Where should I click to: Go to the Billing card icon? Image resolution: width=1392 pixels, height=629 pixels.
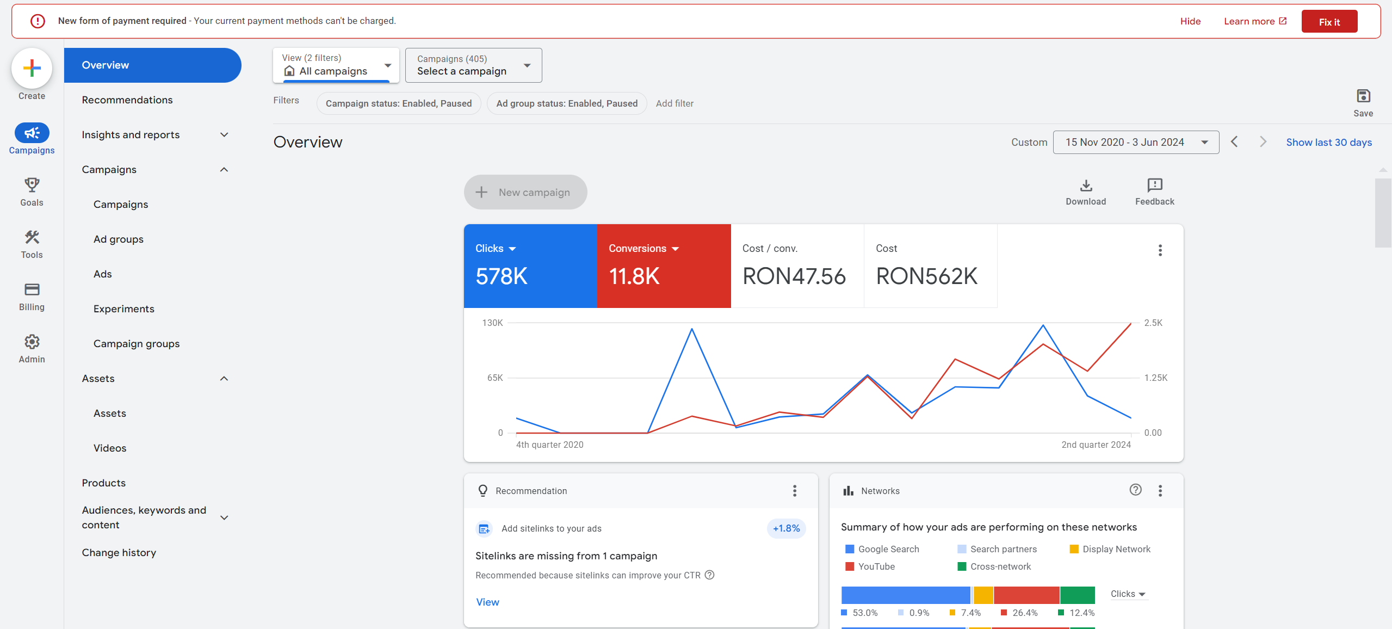pos(32,289)
